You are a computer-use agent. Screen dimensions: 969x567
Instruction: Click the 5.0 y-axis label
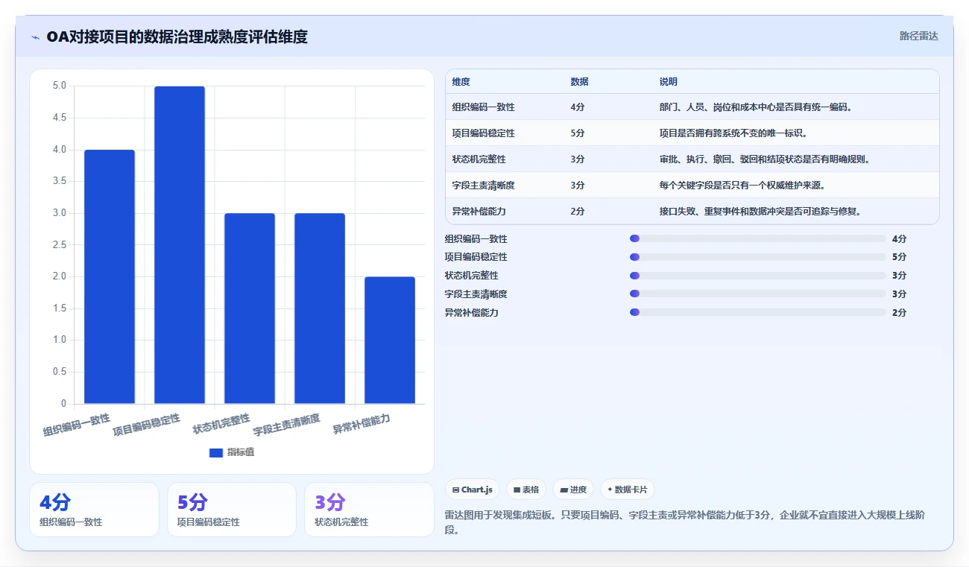point(59,86)
